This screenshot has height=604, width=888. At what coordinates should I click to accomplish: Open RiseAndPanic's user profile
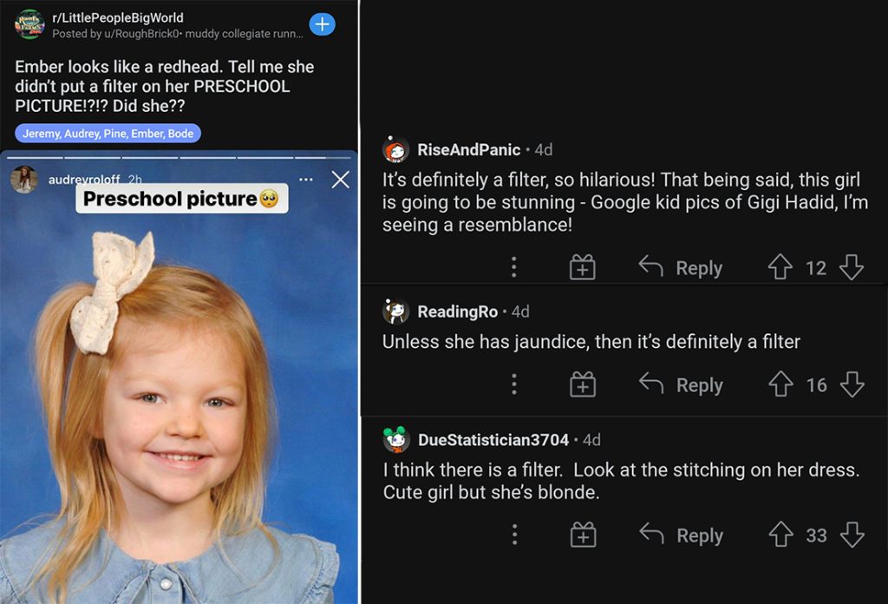(x=468, y=150)
